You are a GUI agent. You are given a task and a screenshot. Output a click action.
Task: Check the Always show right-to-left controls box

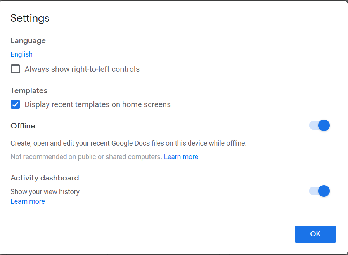point(15,69)
